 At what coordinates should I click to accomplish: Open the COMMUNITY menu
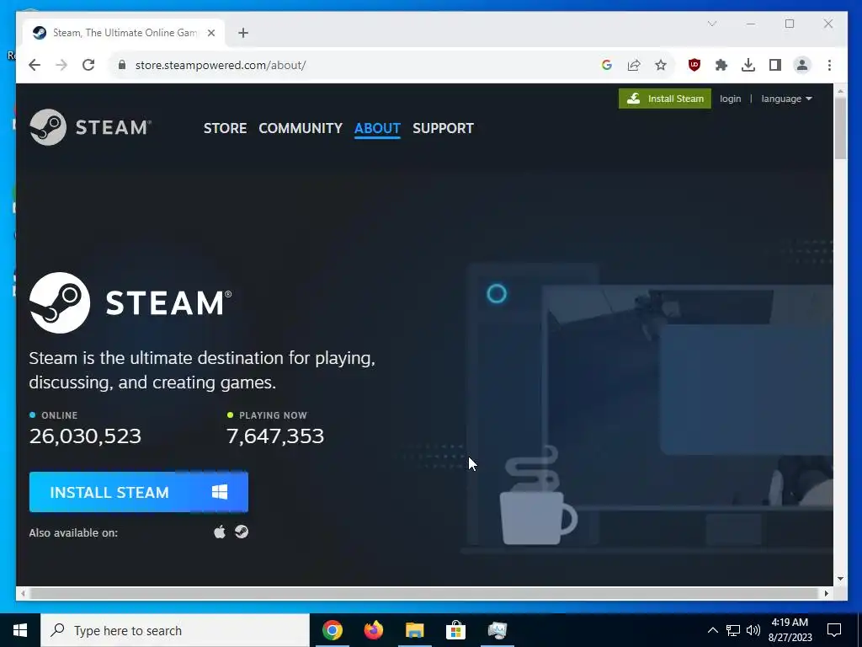point(301,128)
